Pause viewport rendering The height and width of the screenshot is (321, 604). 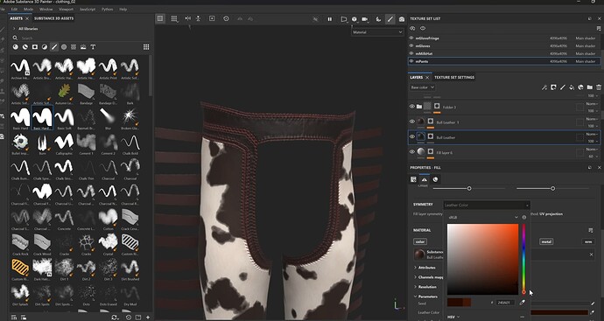(330, 19)
